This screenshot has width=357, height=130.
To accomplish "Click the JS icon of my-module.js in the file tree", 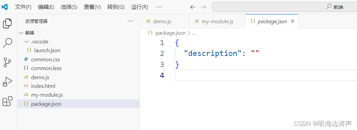I will tap(26, 95).
